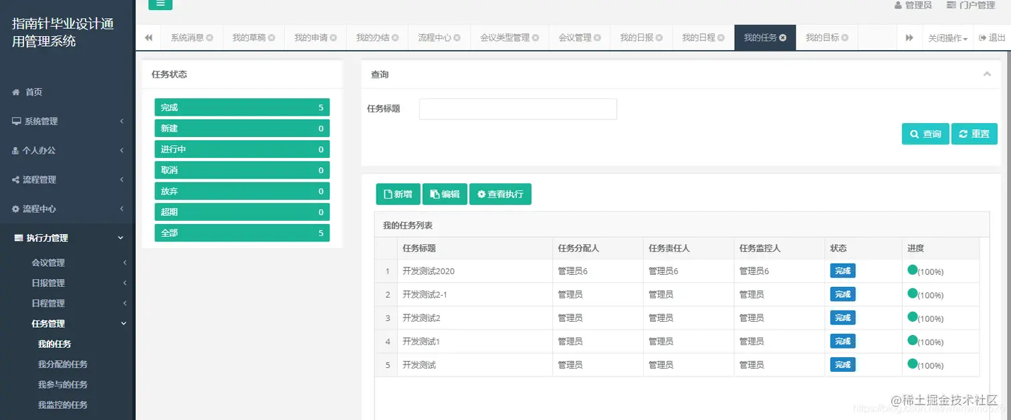Close the 我的目标 tab via its x icon

coord(845,38)
